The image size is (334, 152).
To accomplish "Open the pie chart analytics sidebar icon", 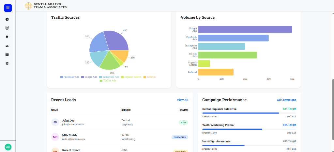I will coord(7,19).
